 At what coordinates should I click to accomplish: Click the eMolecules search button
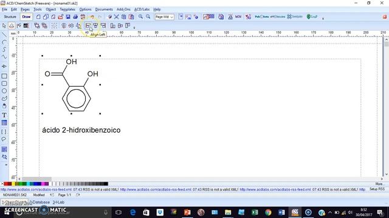click(x=278, y=17)
